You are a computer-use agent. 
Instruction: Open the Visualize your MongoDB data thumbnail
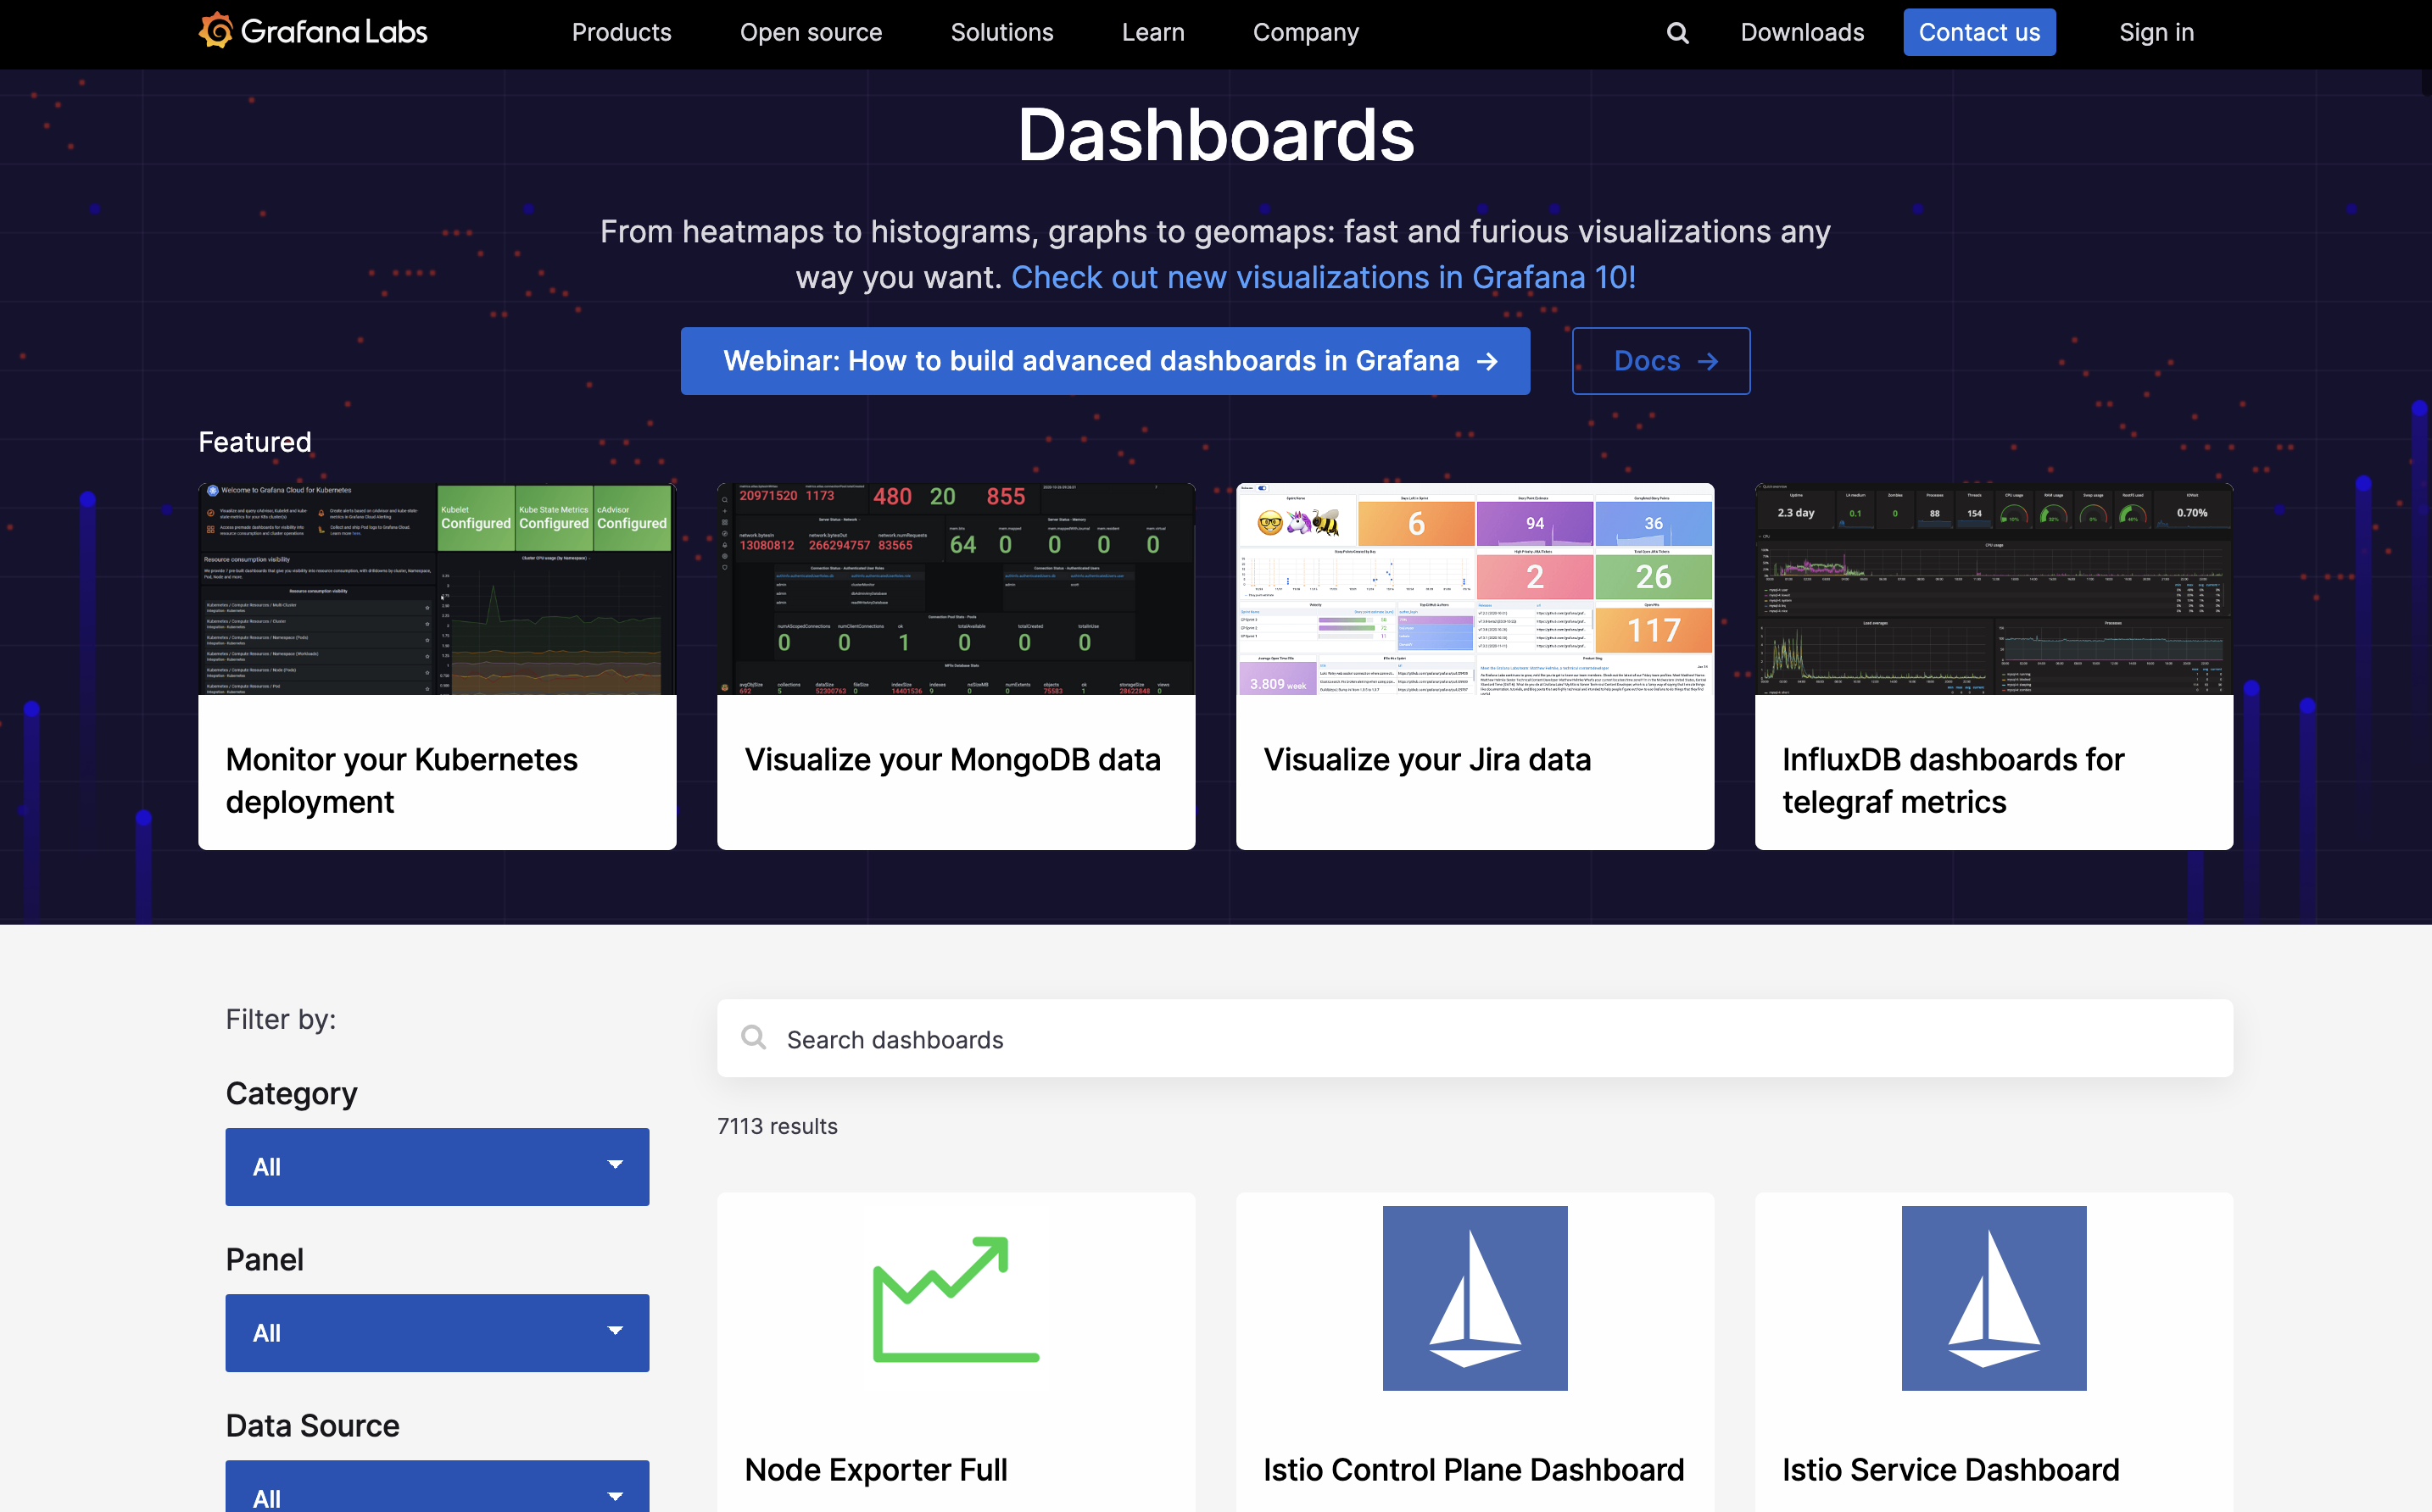click(956, 590)
